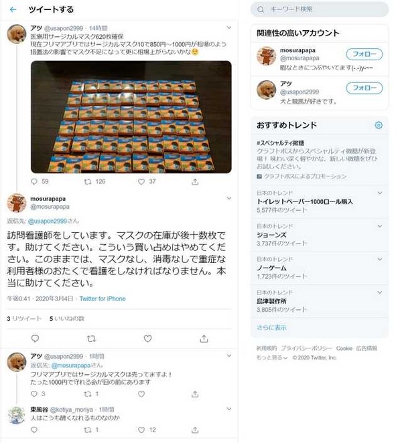Like the tweet showing 37 likes

tap(141, 181)
